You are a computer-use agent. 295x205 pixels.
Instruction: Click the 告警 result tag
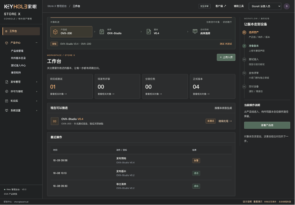coord(196,161)
